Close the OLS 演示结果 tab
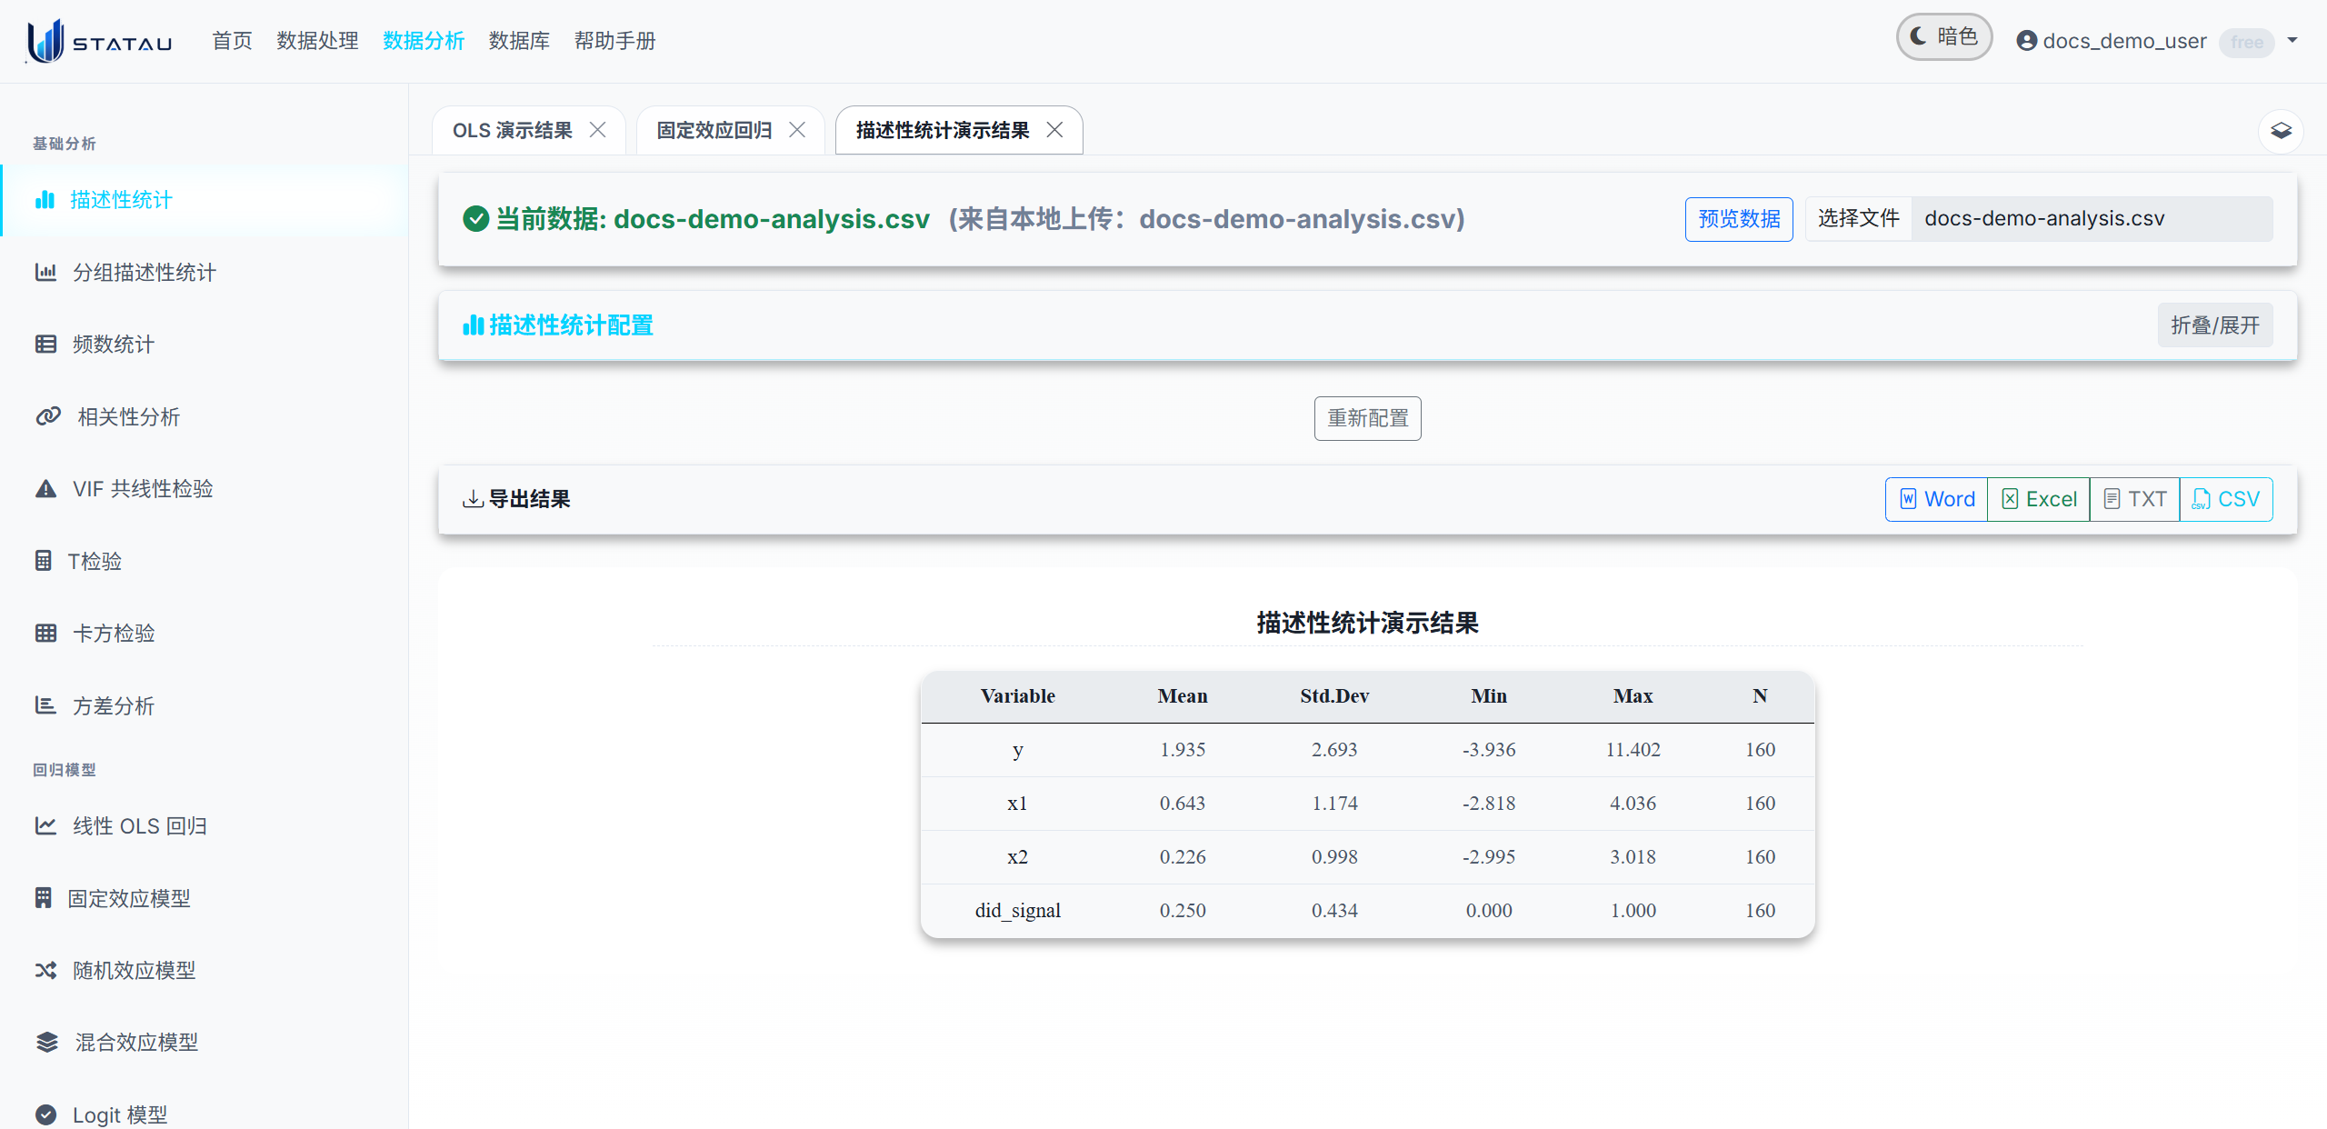The image size is (2327, 1129). [x=597, y=130]
